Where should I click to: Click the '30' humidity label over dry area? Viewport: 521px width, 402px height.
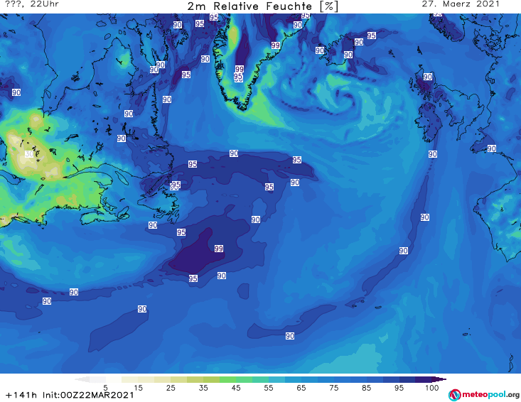tap(29, 154)
